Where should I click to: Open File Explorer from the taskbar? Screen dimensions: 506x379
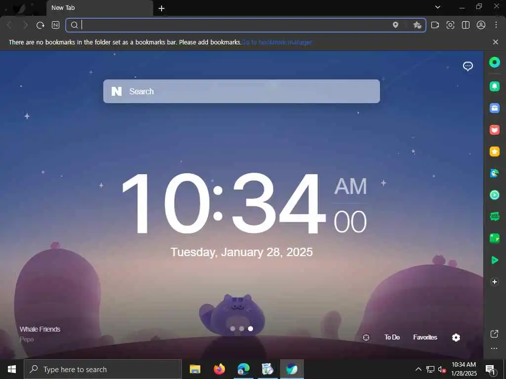pyautogui.click(x=195, y=369)
